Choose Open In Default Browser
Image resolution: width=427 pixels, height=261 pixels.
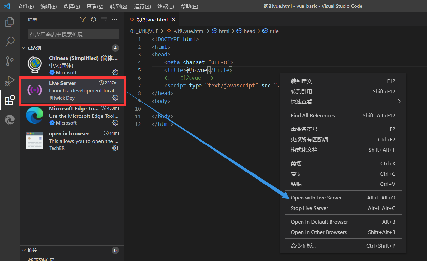pos(343,222)
